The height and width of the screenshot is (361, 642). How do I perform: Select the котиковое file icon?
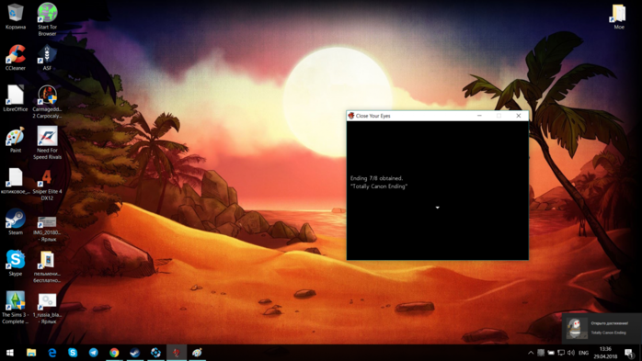[x=16, y=181]
